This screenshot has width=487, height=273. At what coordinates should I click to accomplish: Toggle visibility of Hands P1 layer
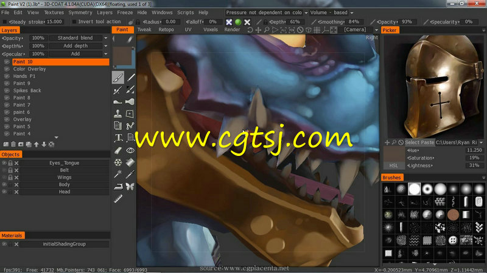7,76
